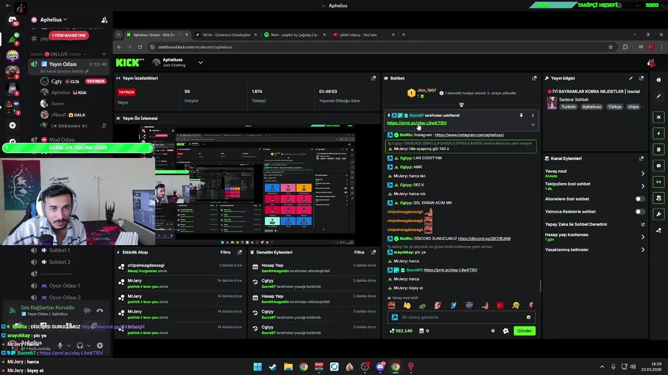Toggle the lightning bolt widget icon in right sidebar

click(659, 133)
